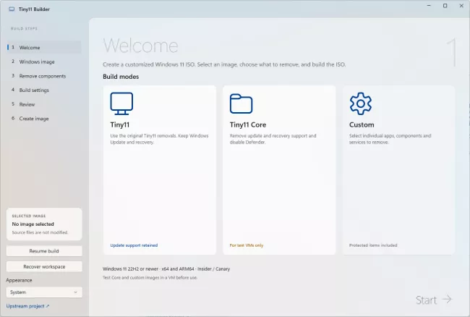The image size is (470, 317).
Task: Click the Resume build button
Action: pos(44,251)
